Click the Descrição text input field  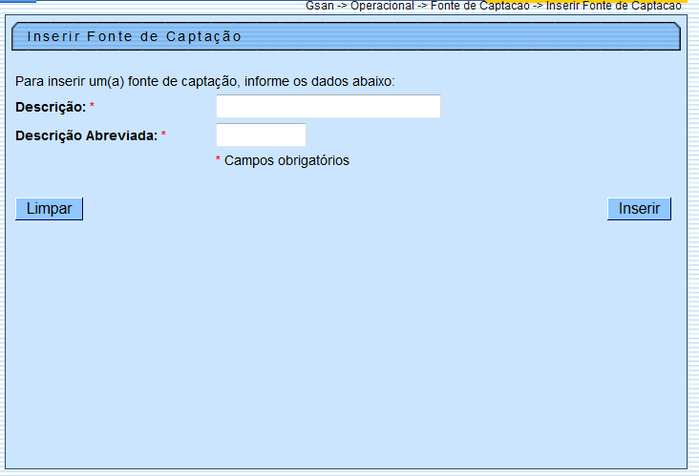point(328,106)
